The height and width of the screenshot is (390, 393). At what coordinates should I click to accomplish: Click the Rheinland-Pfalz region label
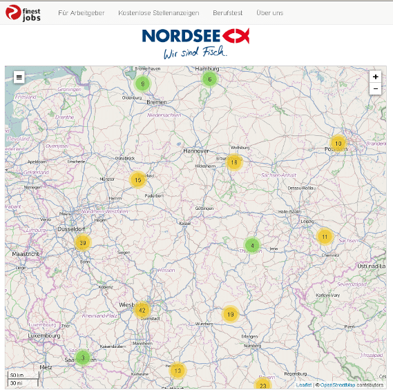99,315
